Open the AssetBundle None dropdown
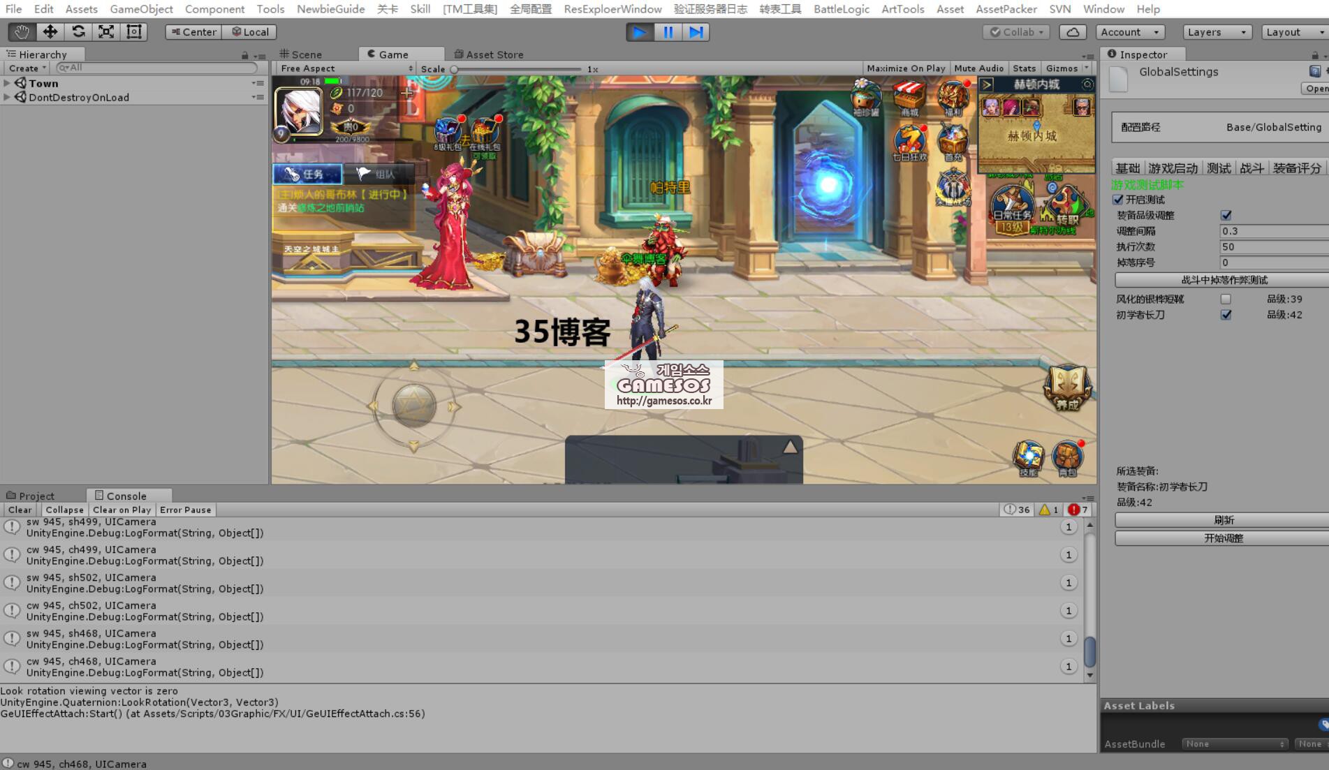The height and width of the screenshot is (770, 1329). (1234, 744)
